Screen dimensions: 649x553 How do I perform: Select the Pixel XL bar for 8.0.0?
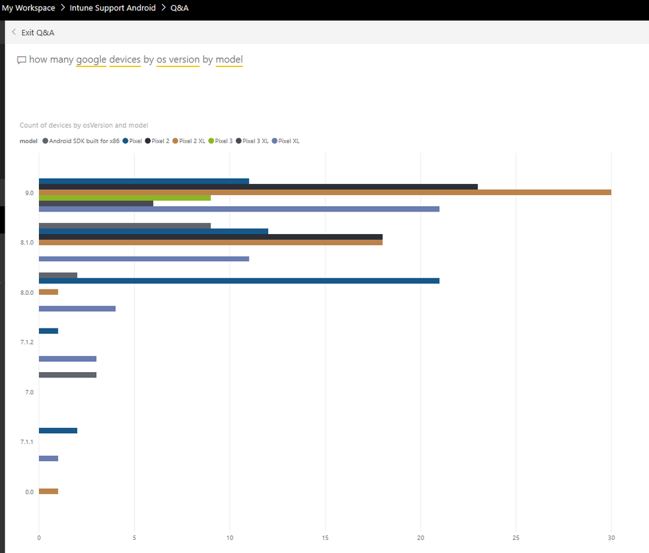click(77, 309)
